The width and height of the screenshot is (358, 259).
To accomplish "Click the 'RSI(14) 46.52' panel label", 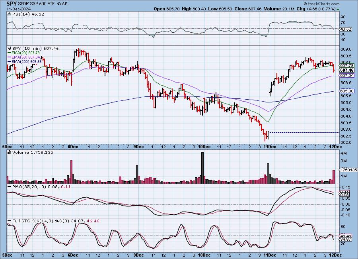I will click(28, 14).
